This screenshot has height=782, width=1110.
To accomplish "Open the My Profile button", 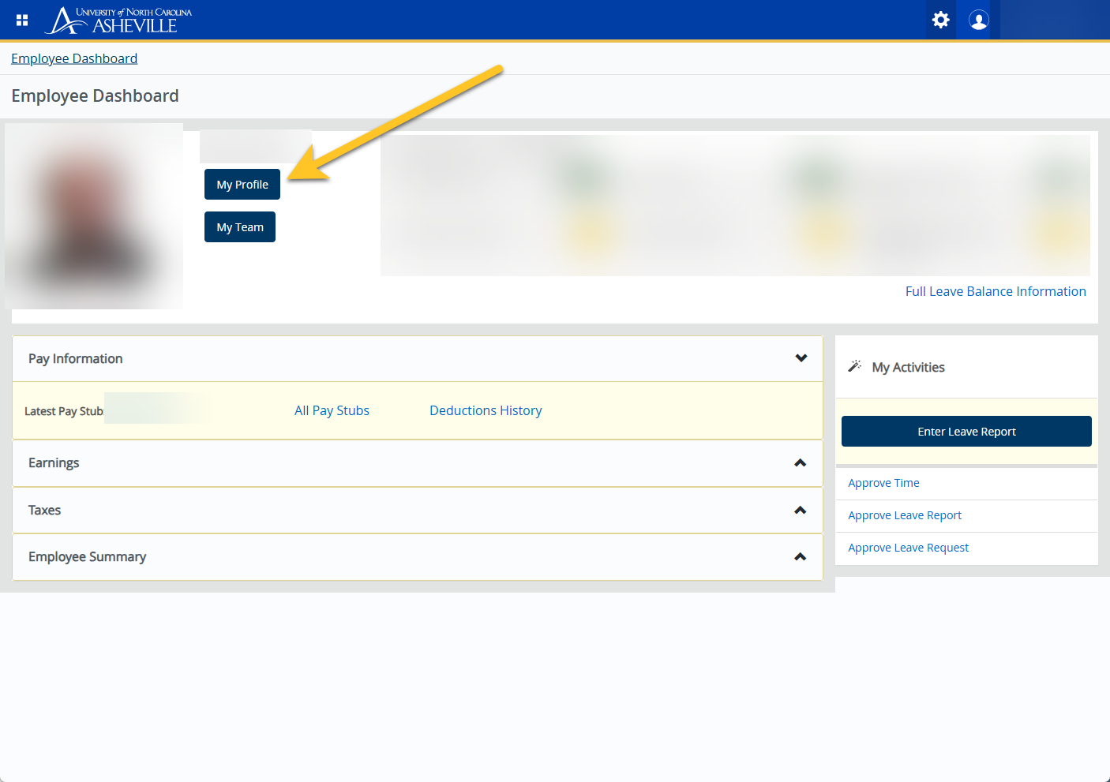I will pos(242,185).
